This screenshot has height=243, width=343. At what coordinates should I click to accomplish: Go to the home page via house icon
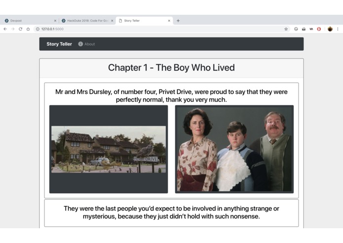(28, 29)
